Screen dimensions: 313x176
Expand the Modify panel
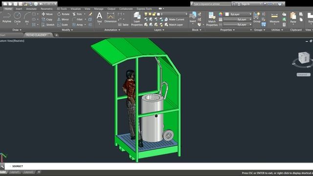point(67,30)
